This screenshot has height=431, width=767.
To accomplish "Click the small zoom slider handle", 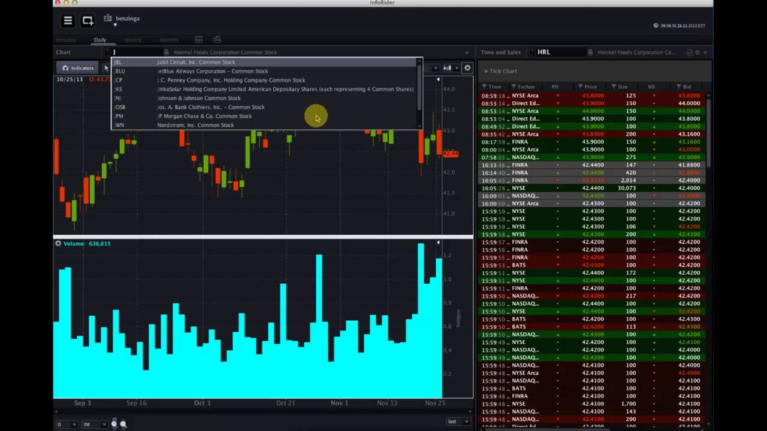I will tap(114, 424).
